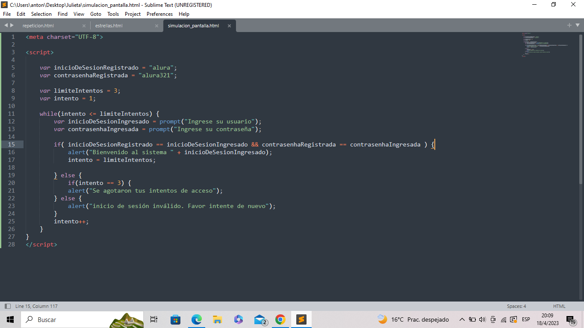The height and width of the screenshot is (328, 584).
Task: Open the View menu
Action: point(79,14)
